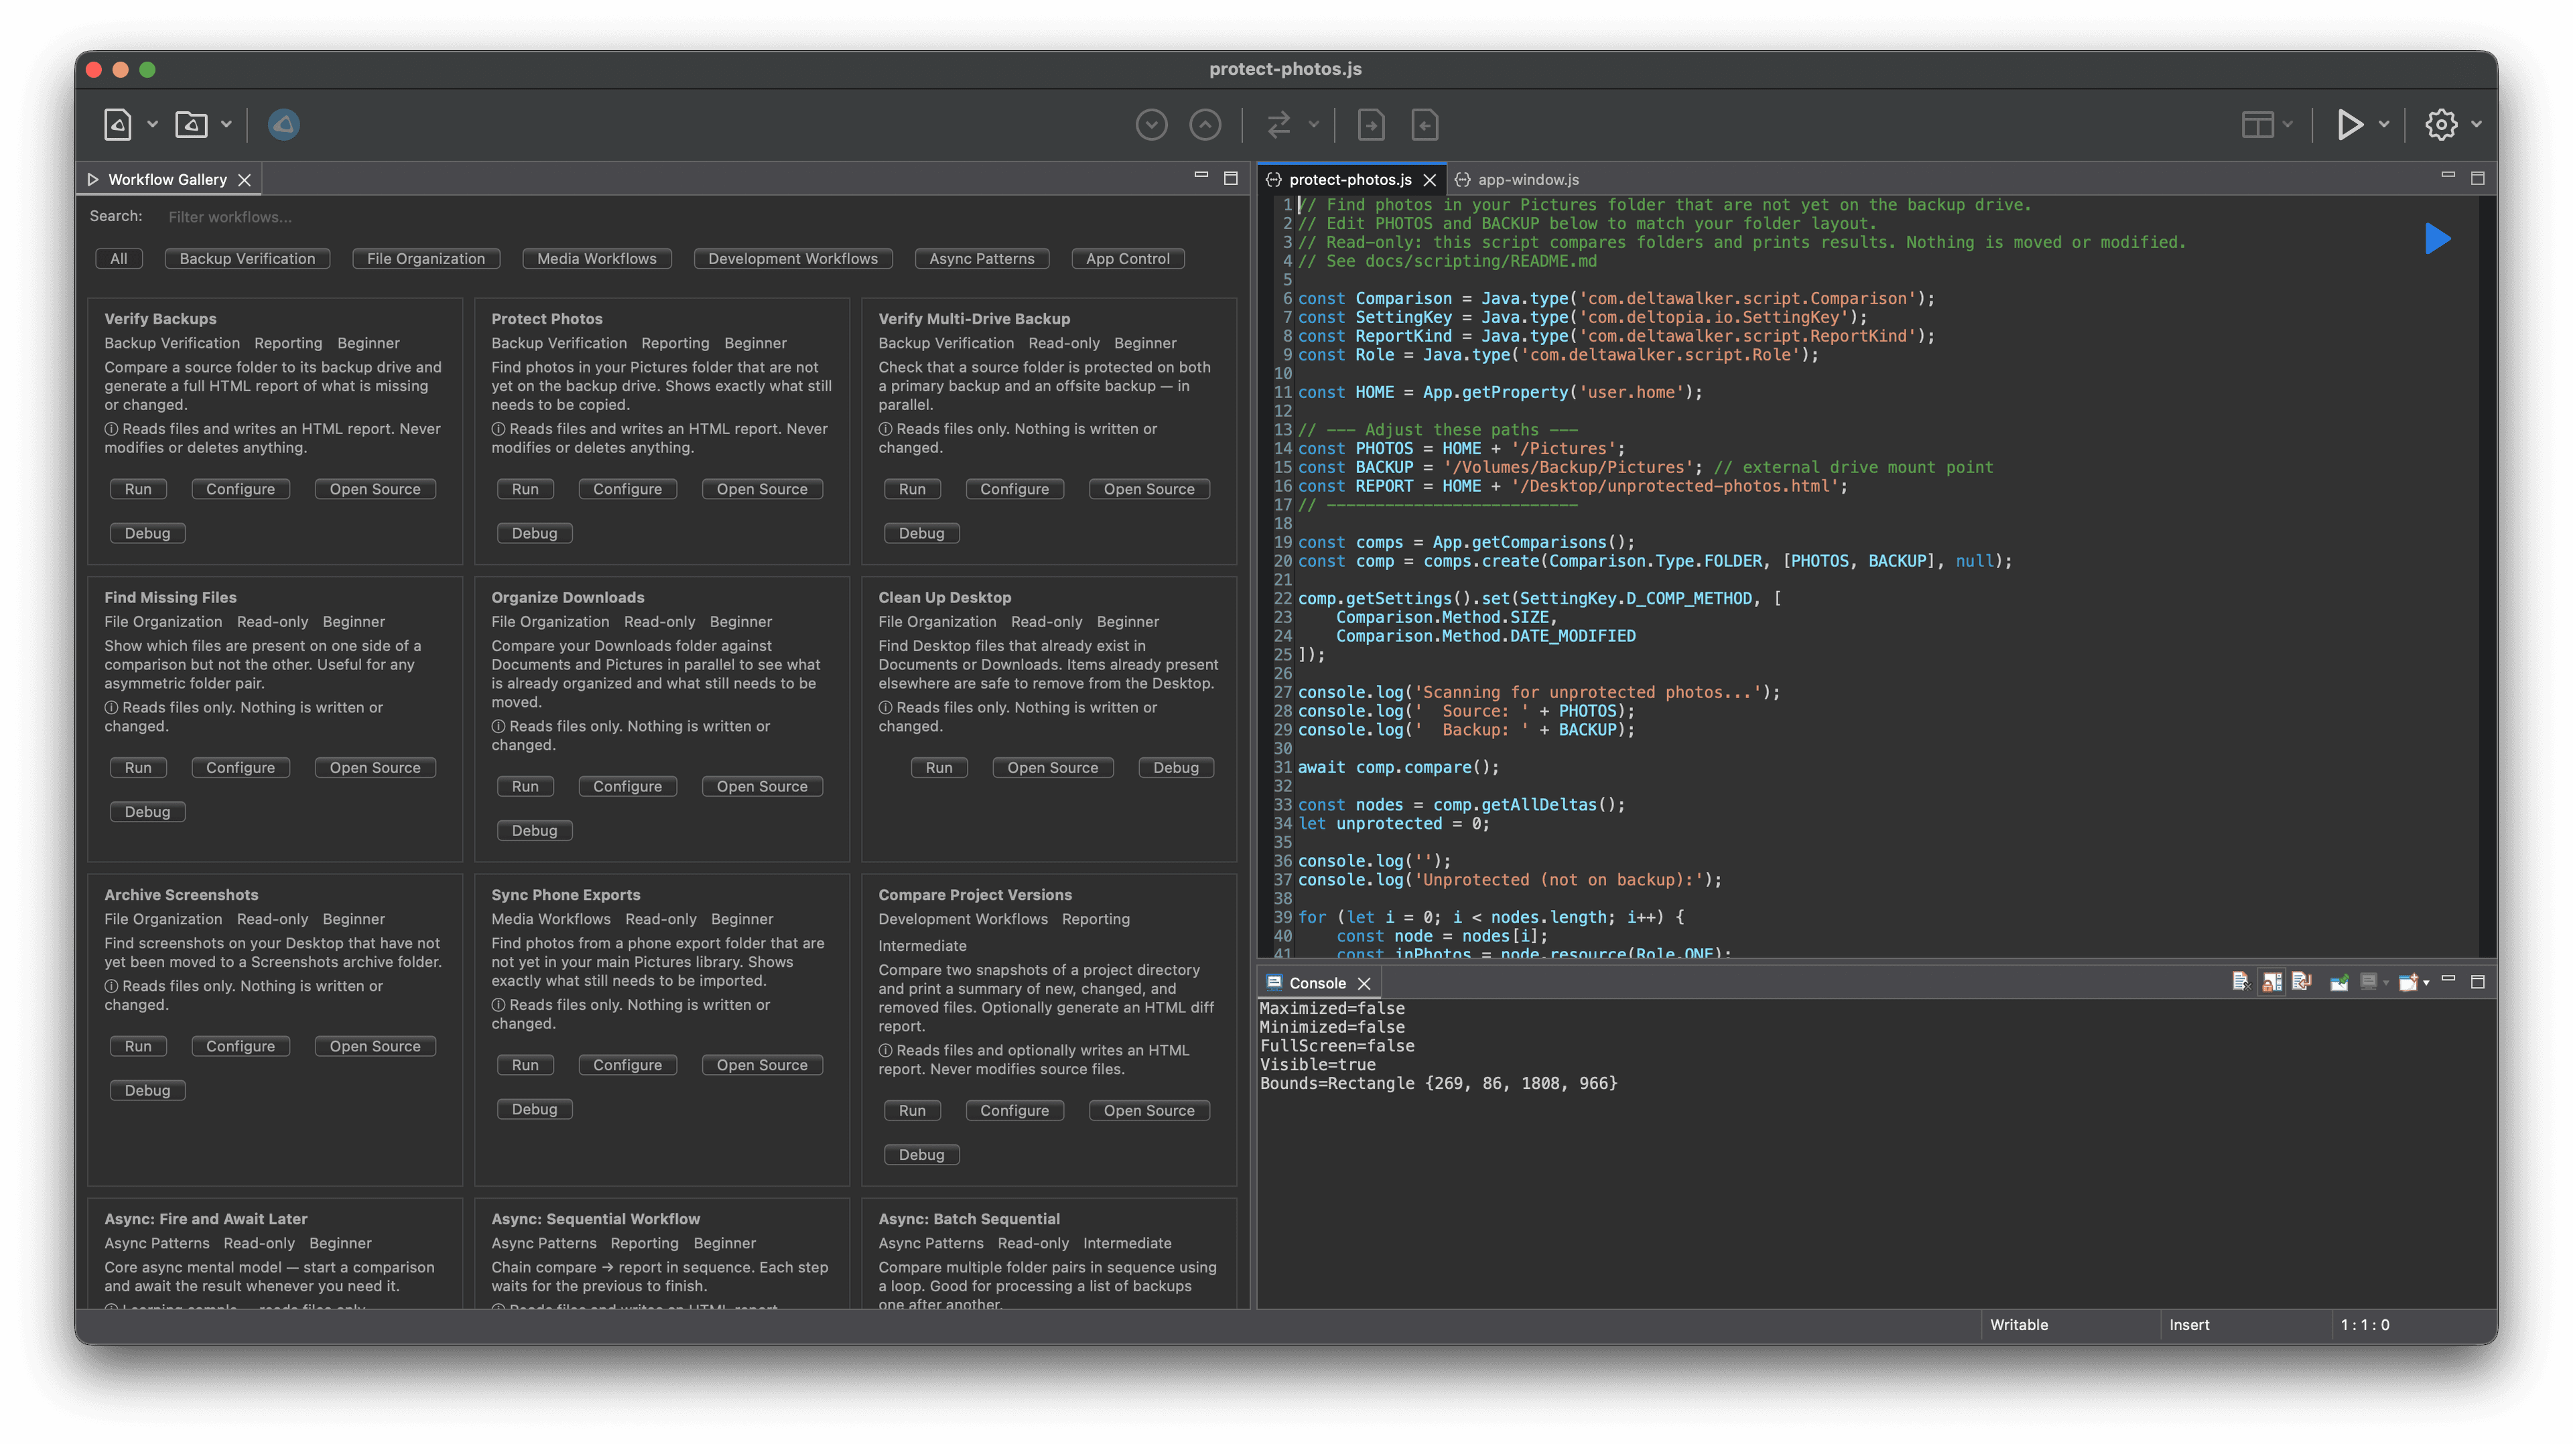
Task: Expand the new folder comparison dropdown arrow
Action: pyautogui.click(x=226, y=125)
